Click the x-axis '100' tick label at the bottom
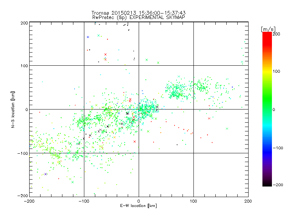The image size is (292, 219). click(193, 201)
